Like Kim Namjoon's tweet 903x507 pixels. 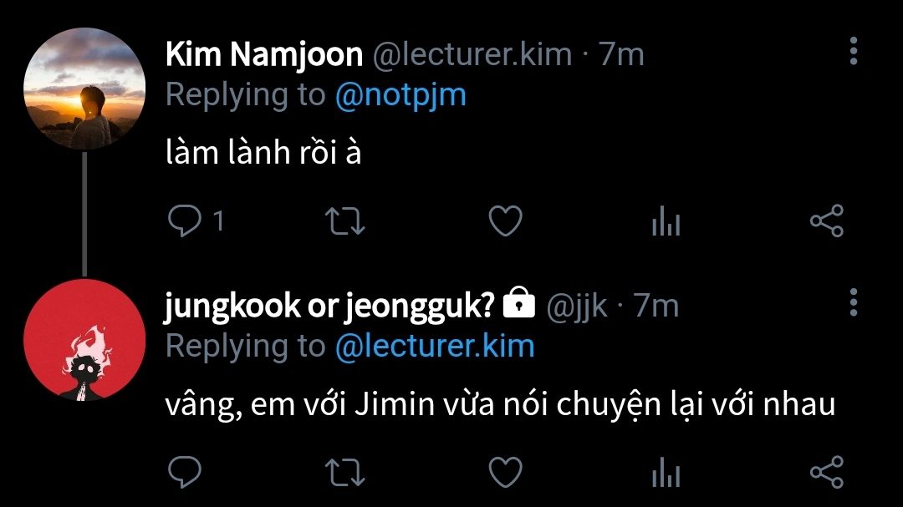(x=505, y=221)
